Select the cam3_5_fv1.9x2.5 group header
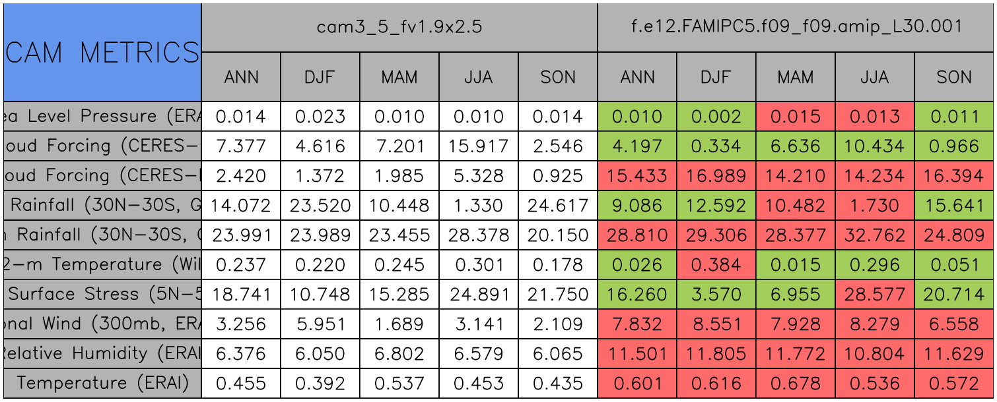The height and width of the screenshot is (402, 997). click(399, 27)
